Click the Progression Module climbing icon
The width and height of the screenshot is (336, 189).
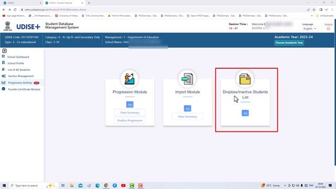click(130, 79)
